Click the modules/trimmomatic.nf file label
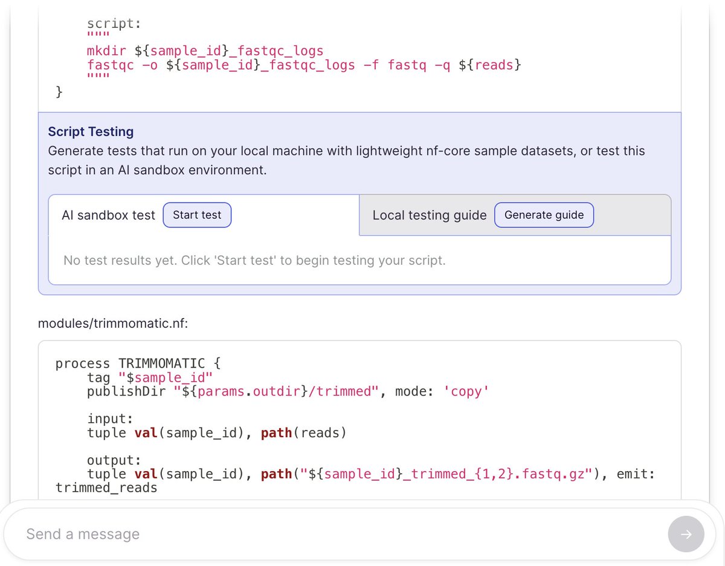This screenshot has width=725, height=566. [113, 324]
